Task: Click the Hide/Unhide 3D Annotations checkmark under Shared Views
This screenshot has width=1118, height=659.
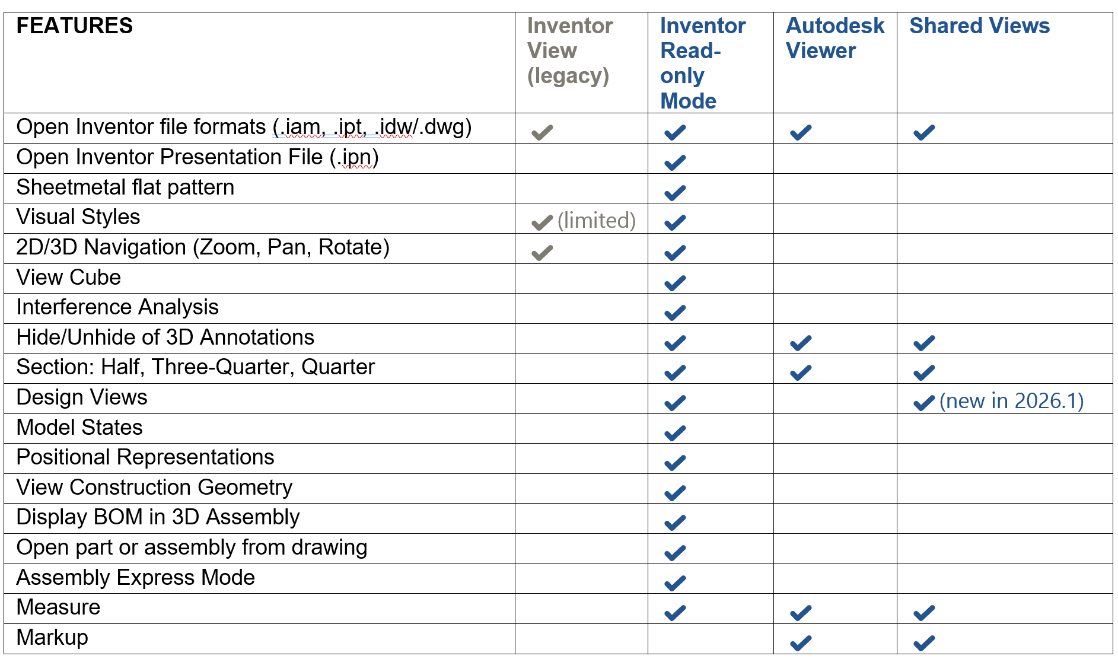Action: click(x=924, y=343)
